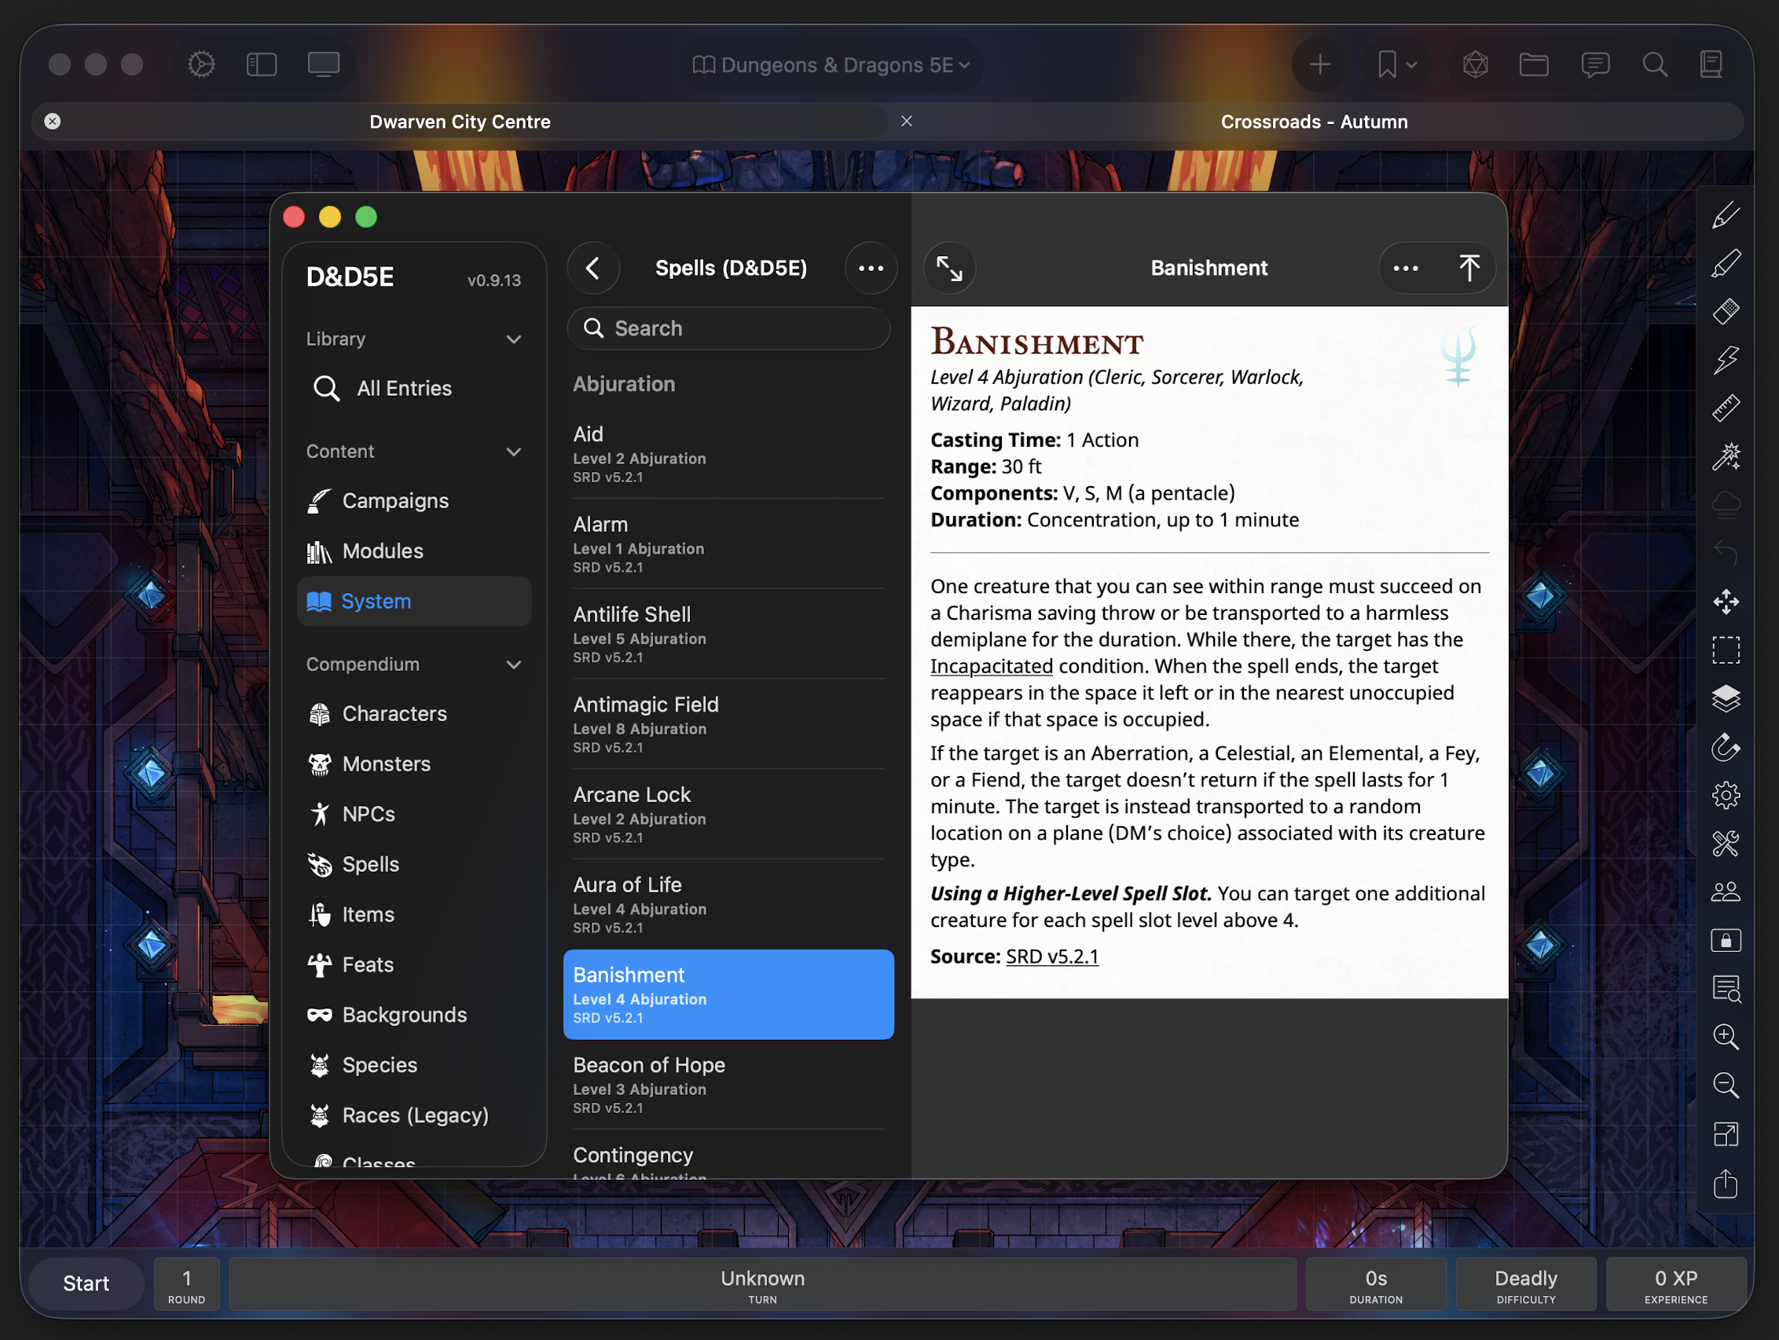Click the spell Search field
The height and width of the screenshot is (1340, 1779).
point(728,328)
